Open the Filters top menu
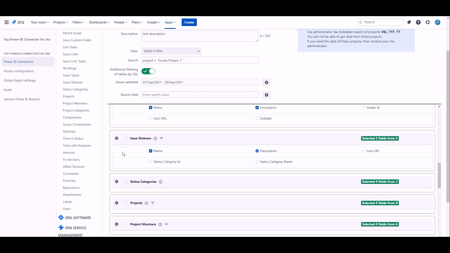This screenshot has height=253, width=450. (x=78, y=22)
